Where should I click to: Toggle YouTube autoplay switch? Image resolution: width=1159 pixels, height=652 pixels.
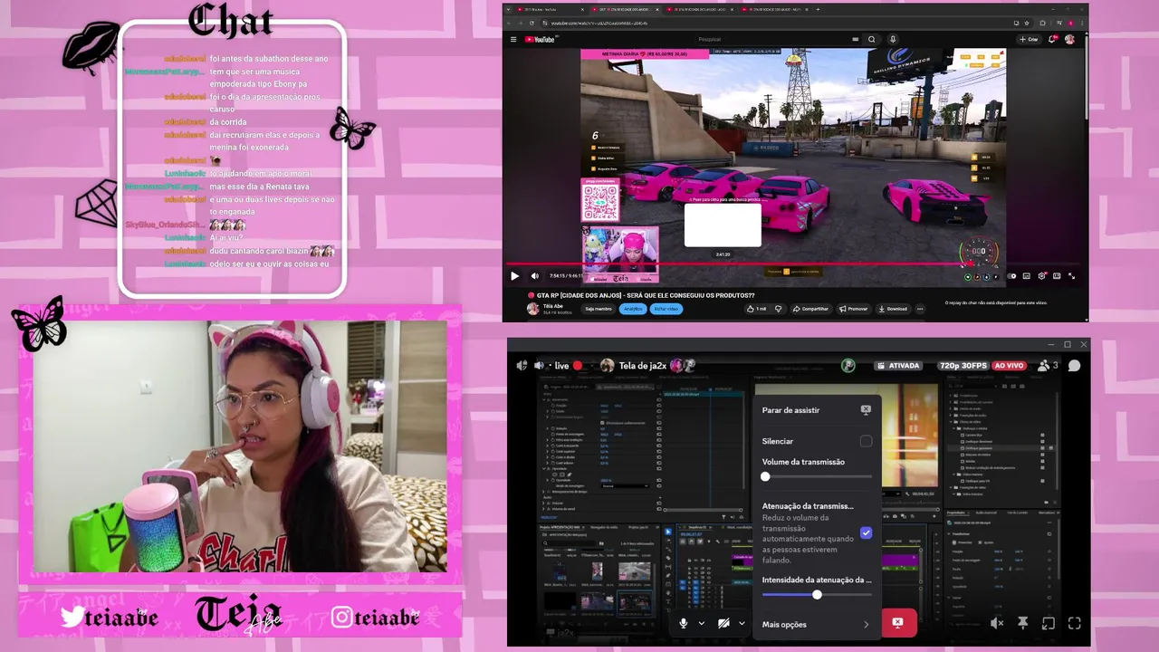pos(1012,276)
